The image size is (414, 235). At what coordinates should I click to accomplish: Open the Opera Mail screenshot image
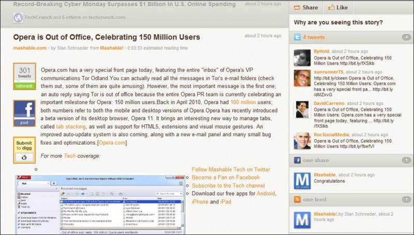pyautogui.click(x=100, y=205)
